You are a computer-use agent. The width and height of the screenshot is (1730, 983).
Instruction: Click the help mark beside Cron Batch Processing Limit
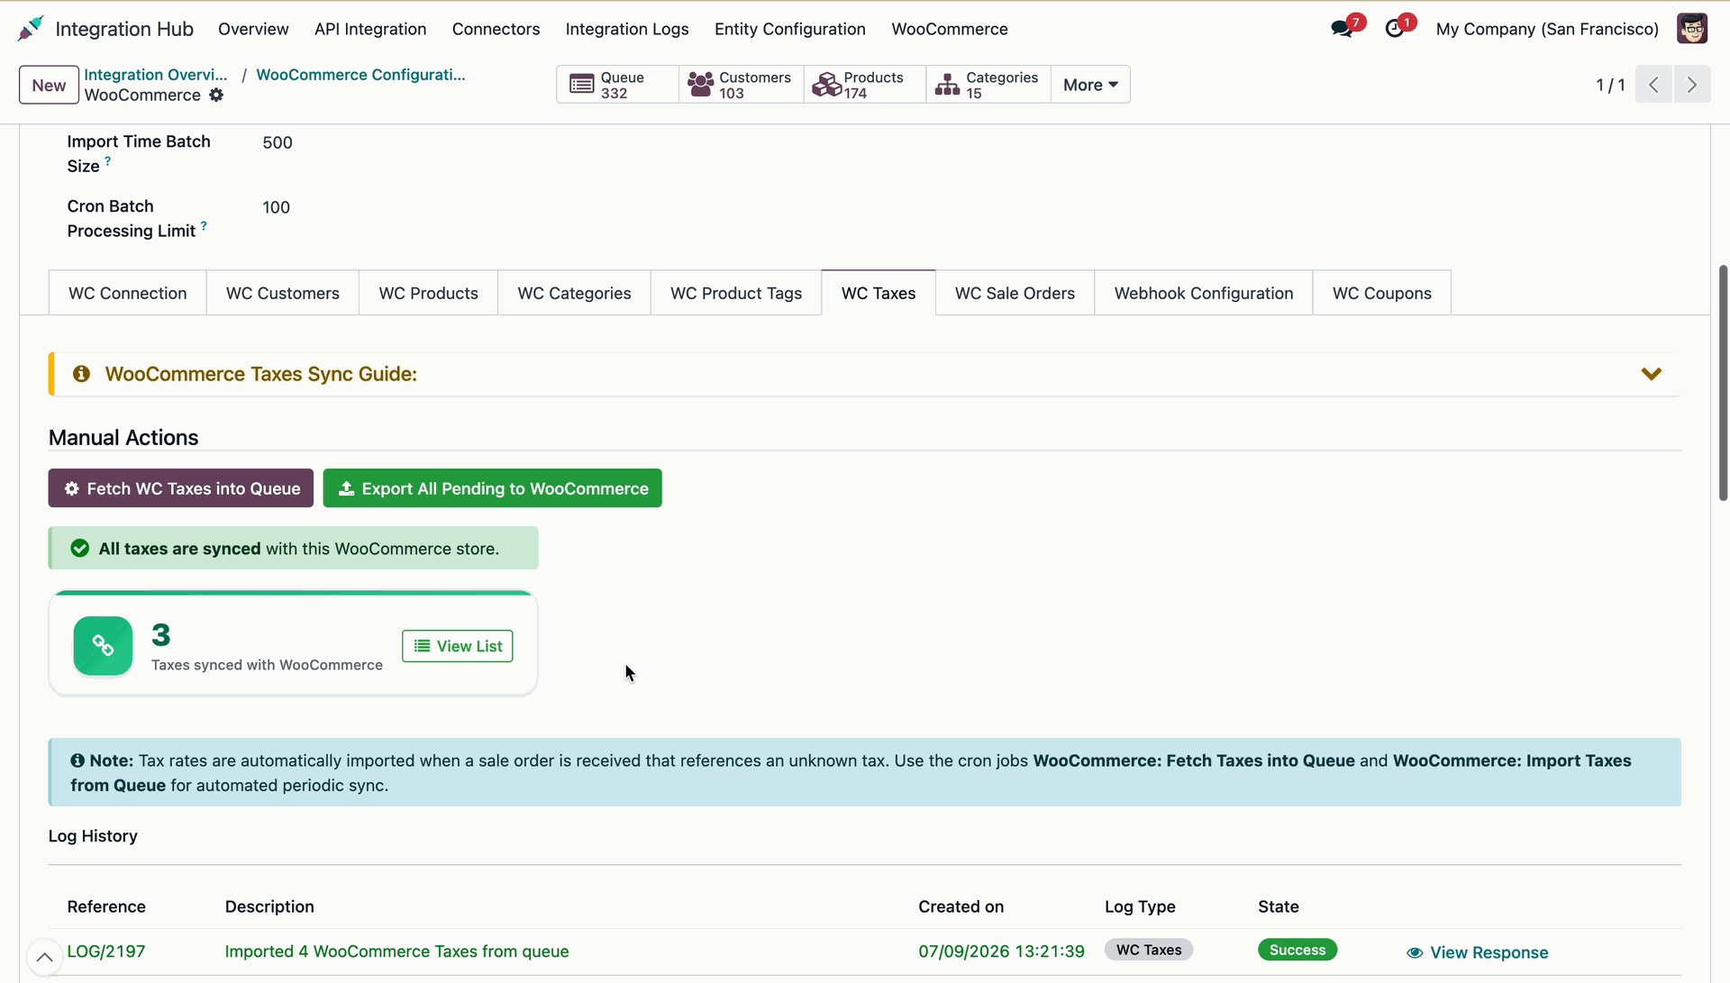(x=204, y=226)
